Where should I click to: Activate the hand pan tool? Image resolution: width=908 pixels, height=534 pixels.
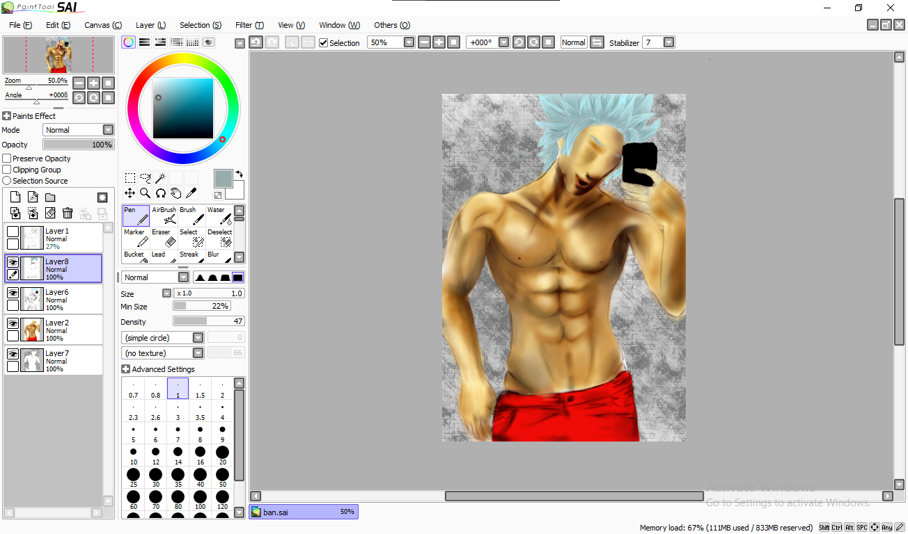[x=176, y=193]
